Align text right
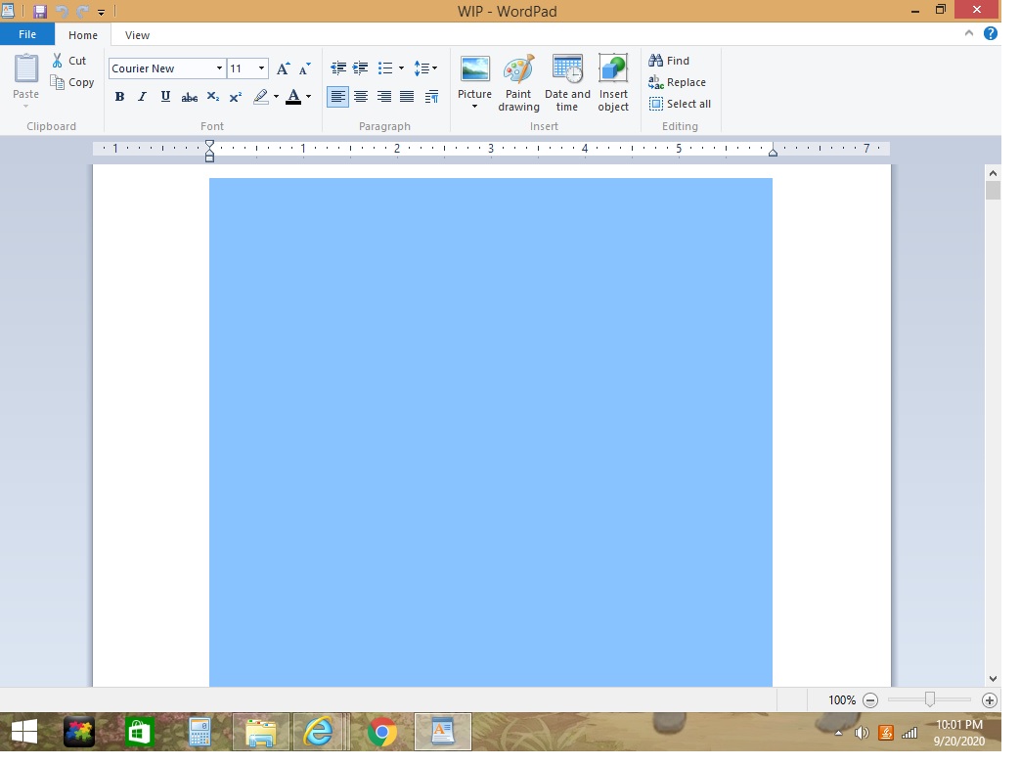Viewport: 1020px width, 765px height. pos(384,98)
